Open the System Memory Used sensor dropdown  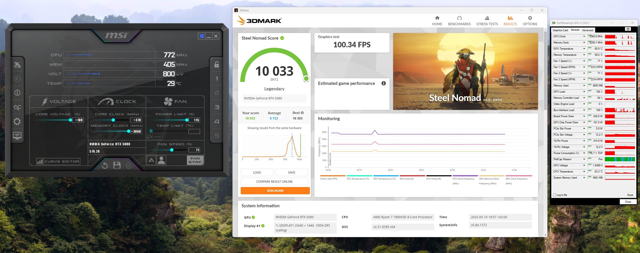584,178
